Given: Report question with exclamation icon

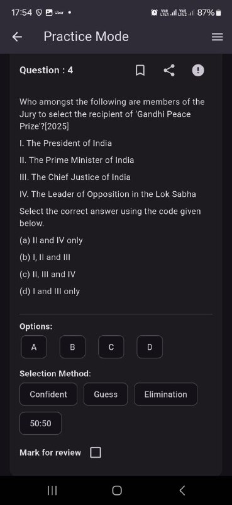Looking at the screenshot, I should pos(197,70).
